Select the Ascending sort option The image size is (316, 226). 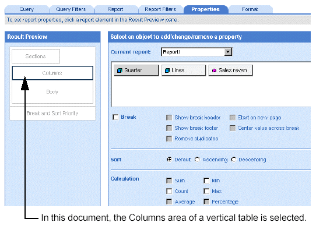(197, 160)
